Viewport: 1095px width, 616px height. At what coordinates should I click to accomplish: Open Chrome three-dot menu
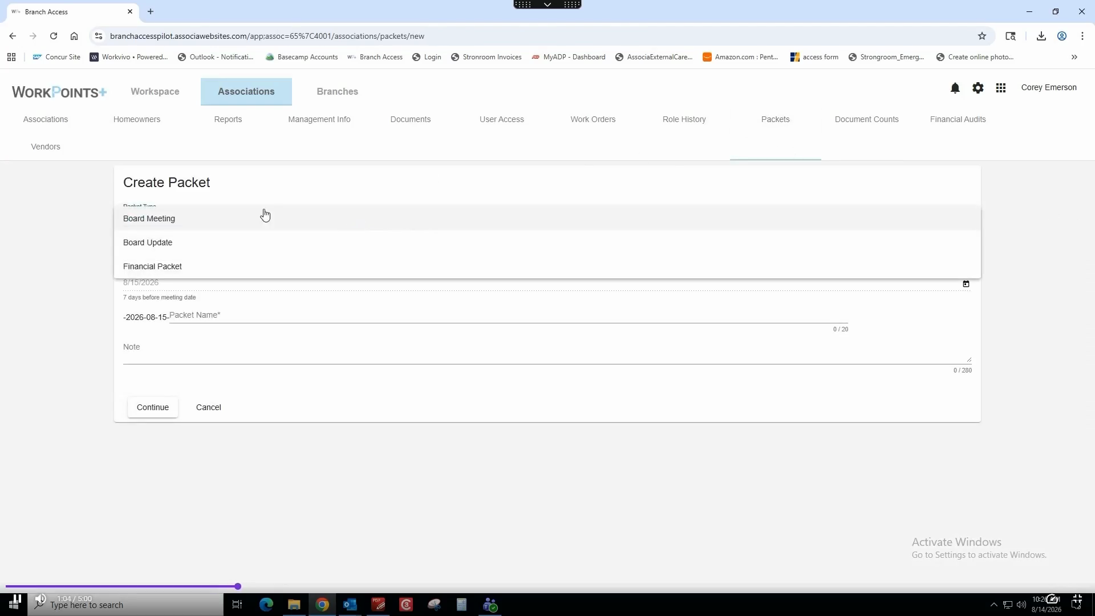click(1082, 36)
